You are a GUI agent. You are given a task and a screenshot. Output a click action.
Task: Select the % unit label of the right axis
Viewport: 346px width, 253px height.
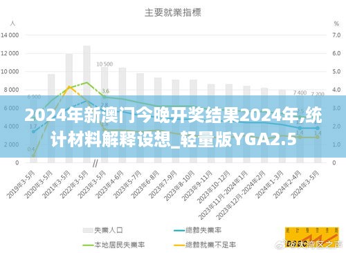(x=336, y=24)
